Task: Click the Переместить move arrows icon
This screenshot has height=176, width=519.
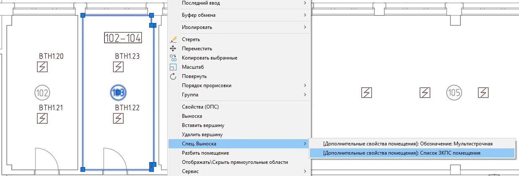Action: (174, 49)
